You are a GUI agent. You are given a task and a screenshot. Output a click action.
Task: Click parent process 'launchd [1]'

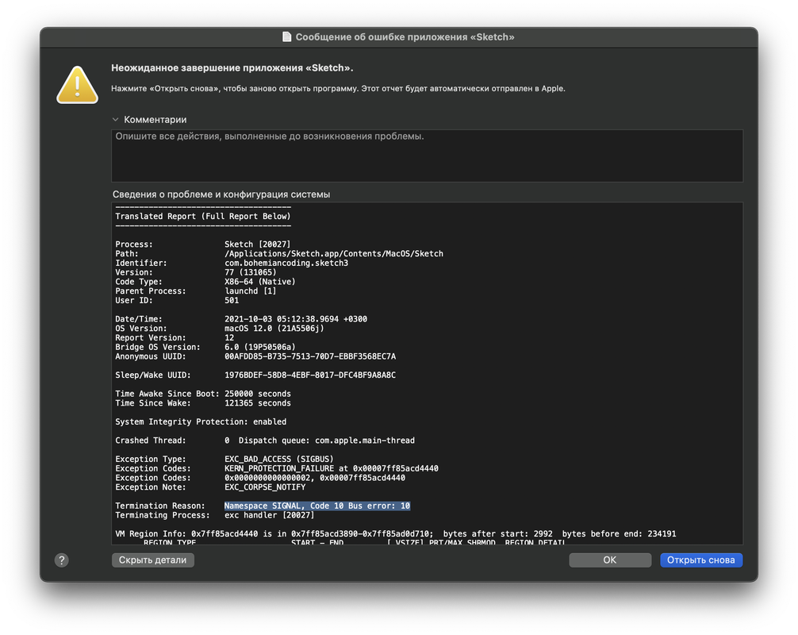[251, 291]
